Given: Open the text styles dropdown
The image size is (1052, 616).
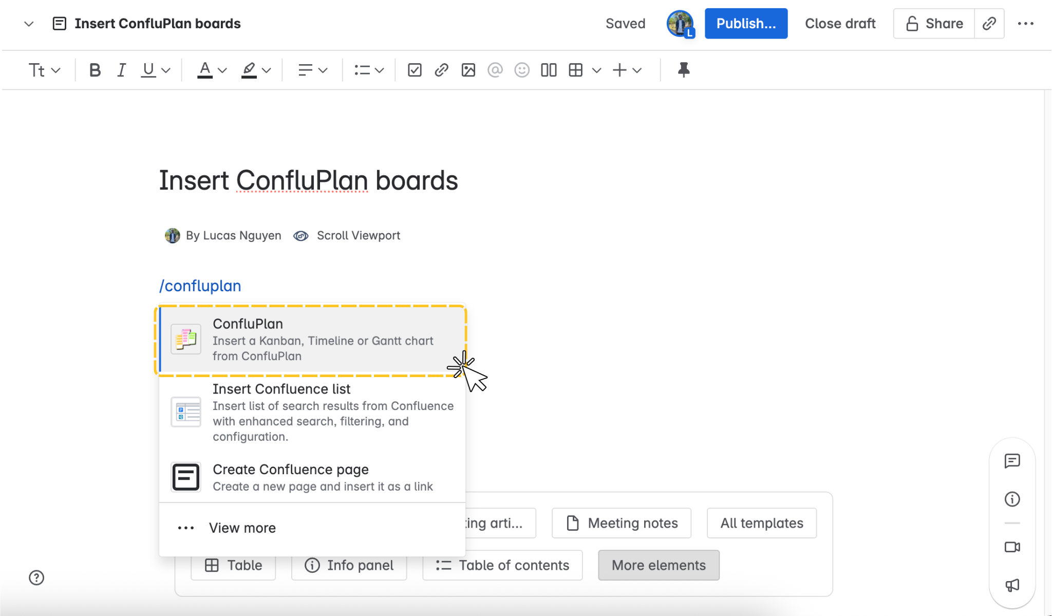Looking at the screenshot, I should pyautogui.click(x=44, y=70).
